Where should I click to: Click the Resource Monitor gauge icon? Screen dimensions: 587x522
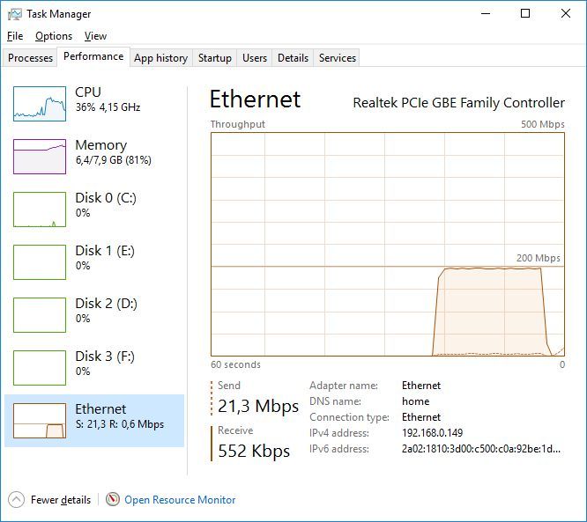pyautogui.click(x=113, y=499)
